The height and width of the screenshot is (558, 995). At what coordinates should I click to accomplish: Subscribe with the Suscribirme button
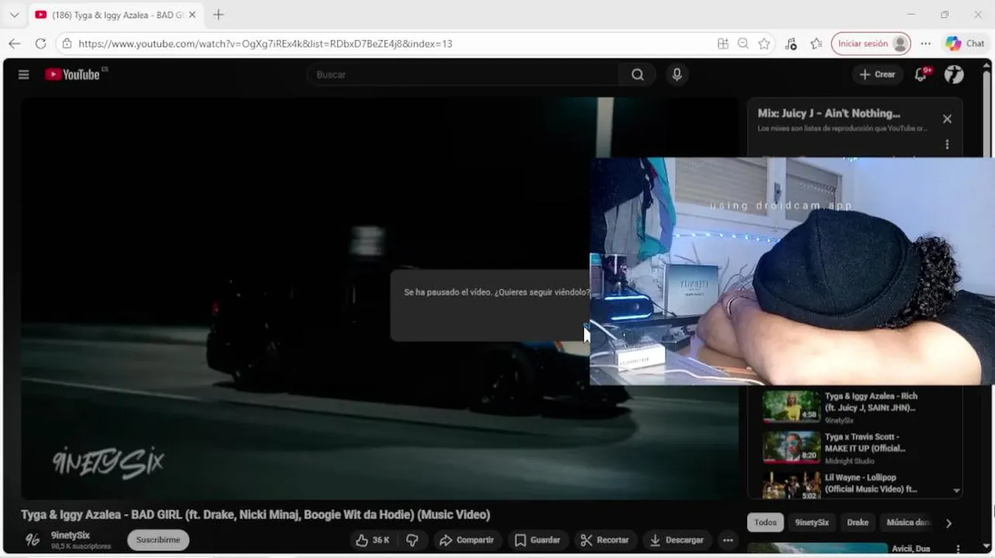[x=158, y=540]
